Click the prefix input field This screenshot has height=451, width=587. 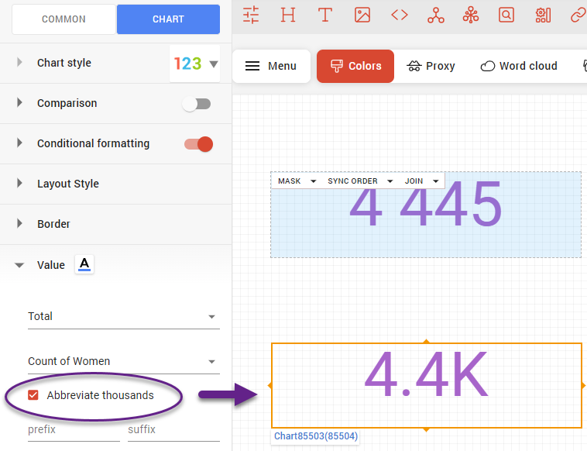coord(74,429)
